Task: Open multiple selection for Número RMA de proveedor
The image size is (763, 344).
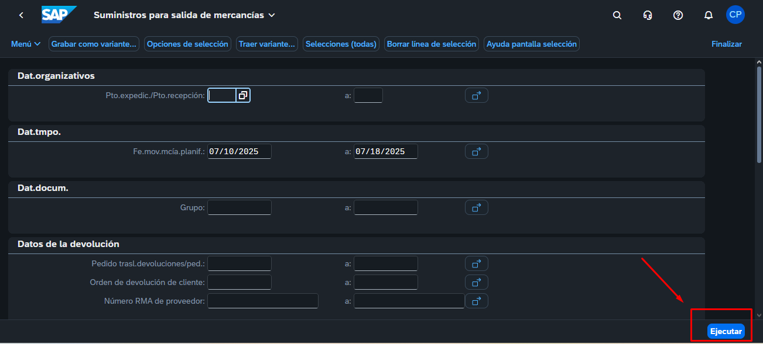Action: tap(476, 301)
